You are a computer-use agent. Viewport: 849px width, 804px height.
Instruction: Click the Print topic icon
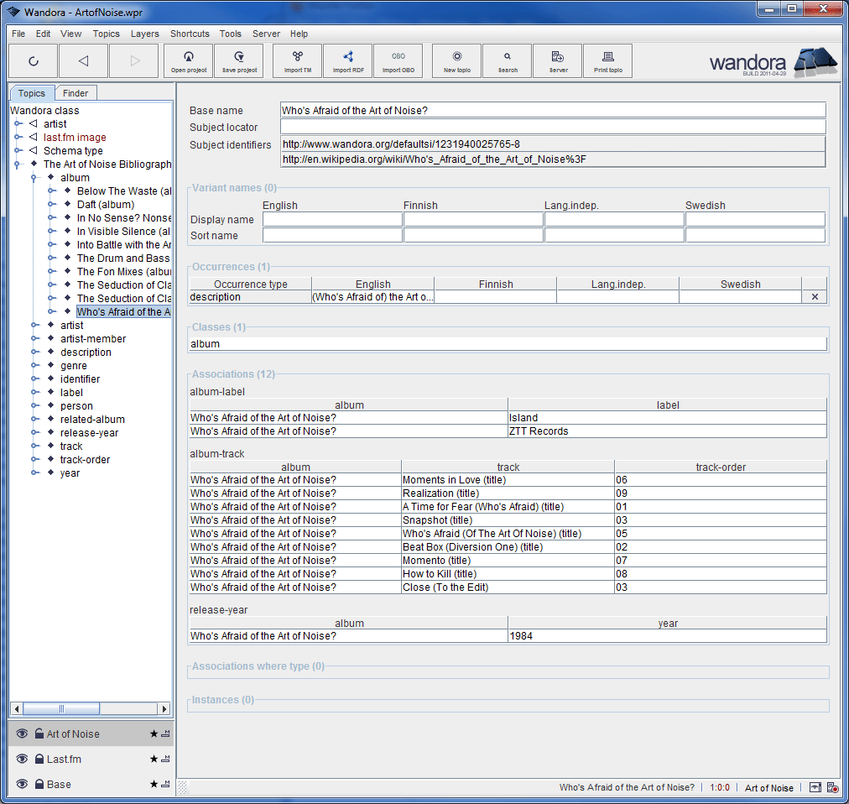click(608, 60)
